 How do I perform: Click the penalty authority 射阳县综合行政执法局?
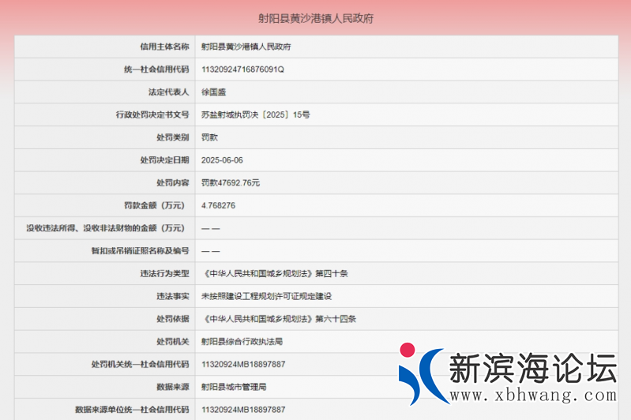(x=242, y=342)
